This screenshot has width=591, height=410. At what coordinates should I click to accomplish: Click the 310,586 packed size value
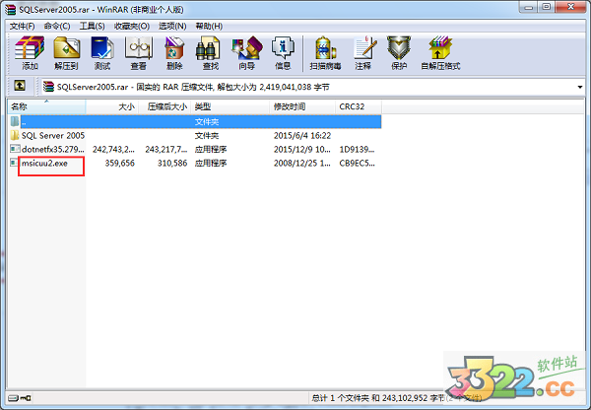(x=172, y=163)
